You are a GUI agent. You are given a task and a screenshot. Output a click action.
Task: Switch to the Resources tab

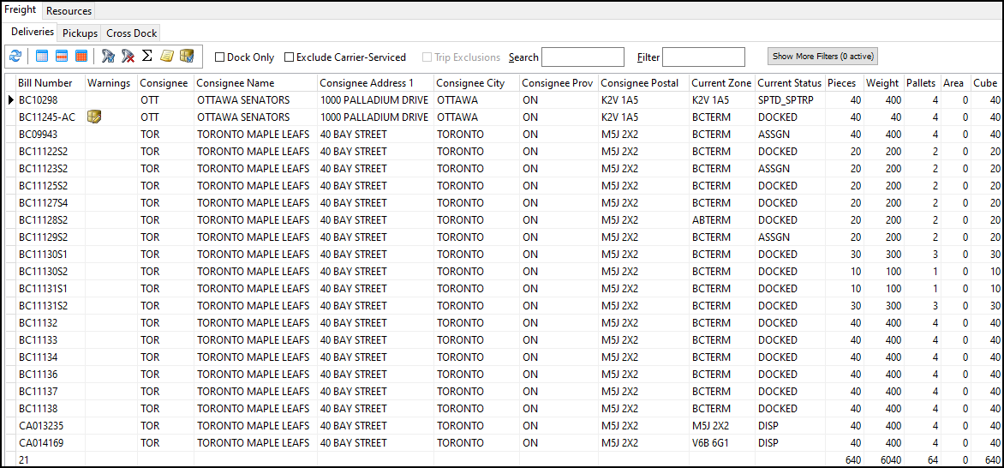coord(69,11)
